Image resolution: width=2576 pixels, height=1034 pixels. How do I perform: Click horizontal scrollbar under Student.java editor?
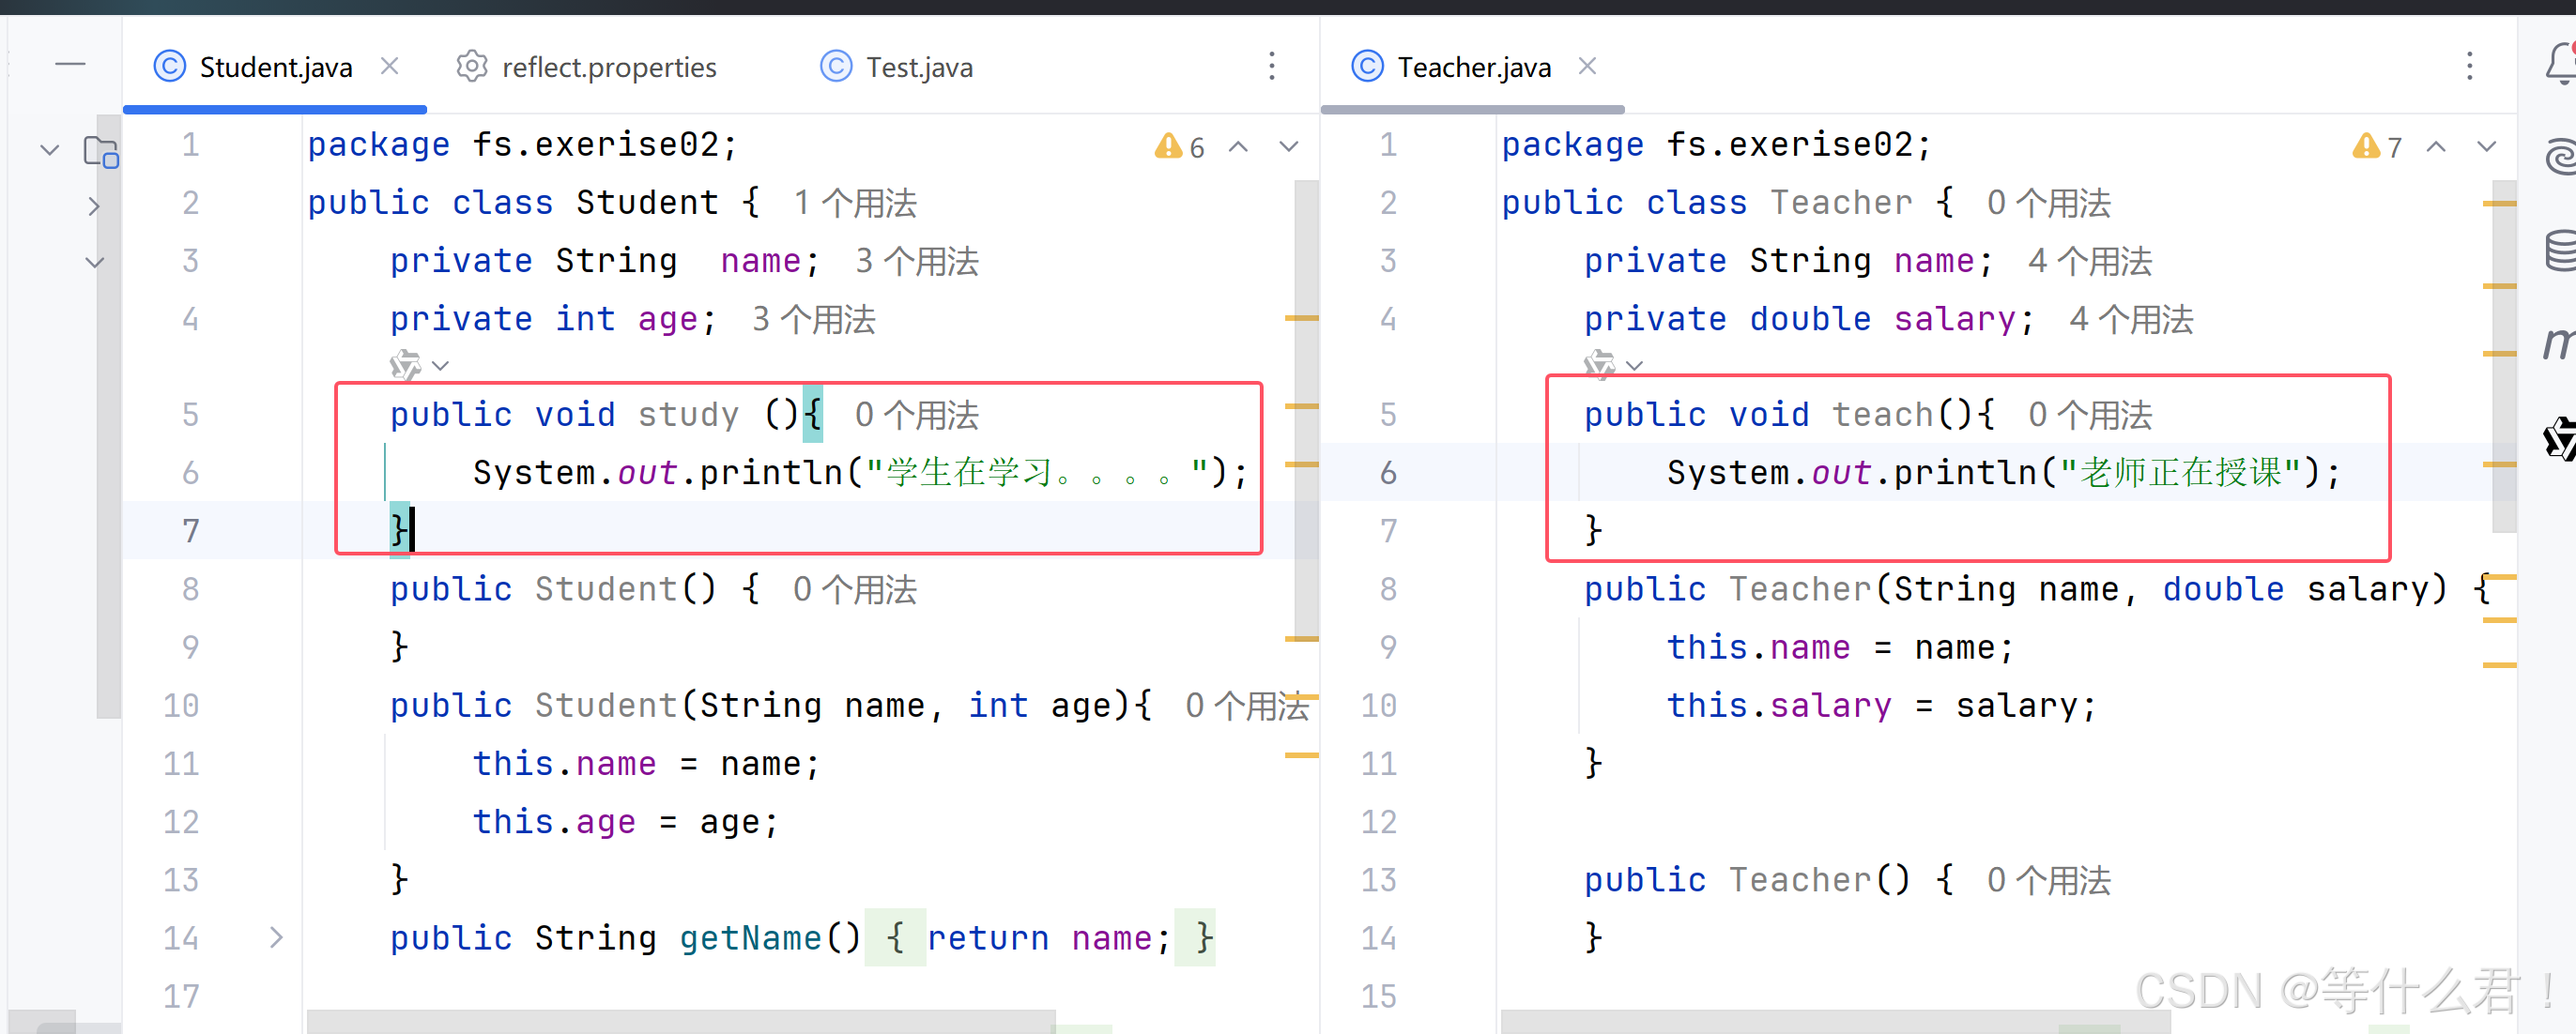[x=680, y=1020]
